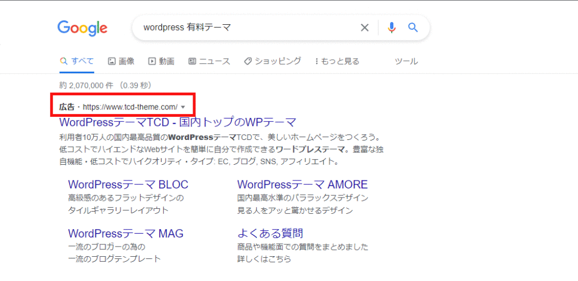Click the description line starting 利用者10万人の国内最高品質
578x281 pixels.
pyautogui.click(x=220, y=138)
